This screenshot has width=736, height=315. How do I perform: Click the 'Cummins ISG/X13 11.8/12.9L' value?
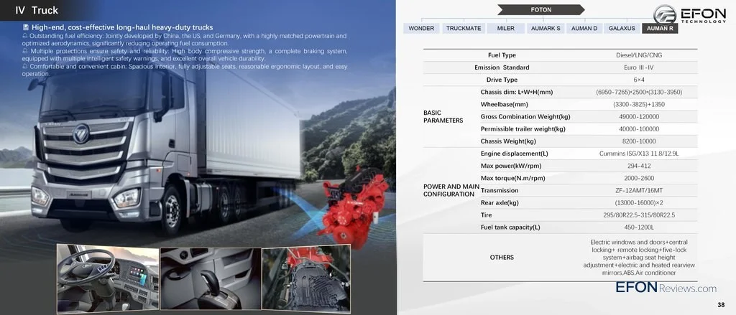[639, 154]
